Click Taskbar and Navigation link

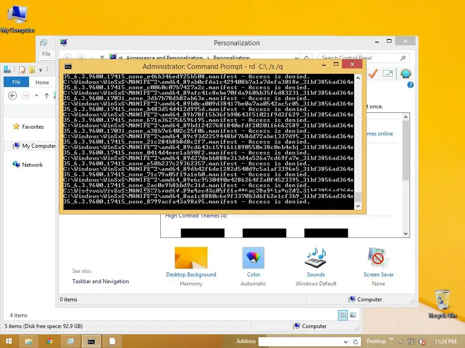pos(100,281)
